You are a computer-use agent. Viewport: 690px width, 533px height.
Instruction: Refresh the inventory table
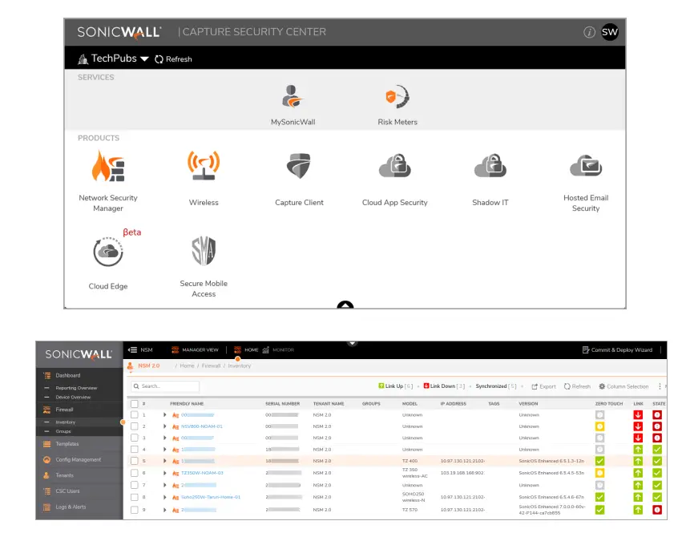577,386
